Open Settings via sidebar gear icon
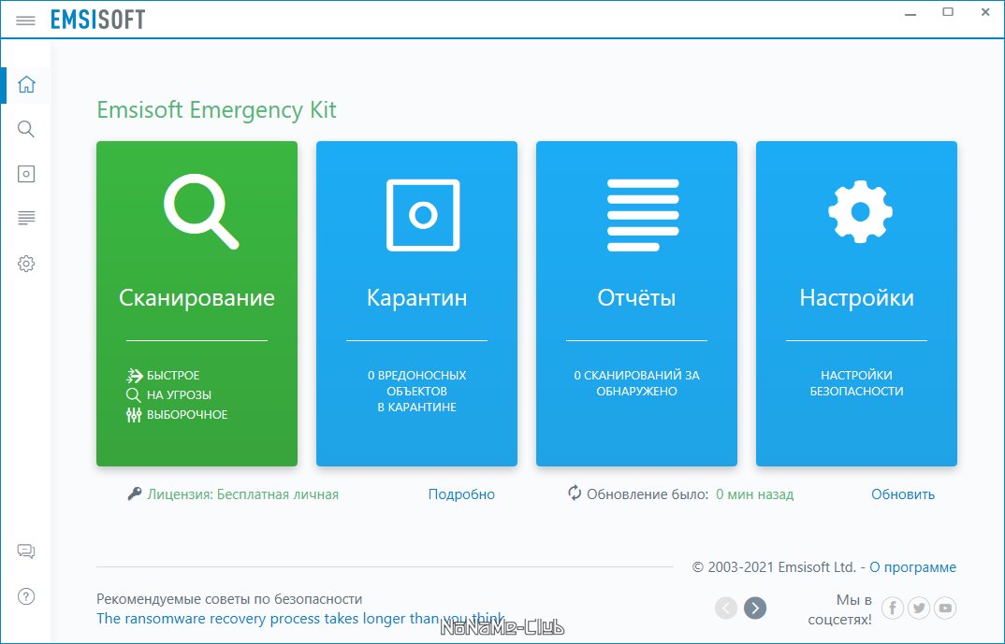 [26, 263]
